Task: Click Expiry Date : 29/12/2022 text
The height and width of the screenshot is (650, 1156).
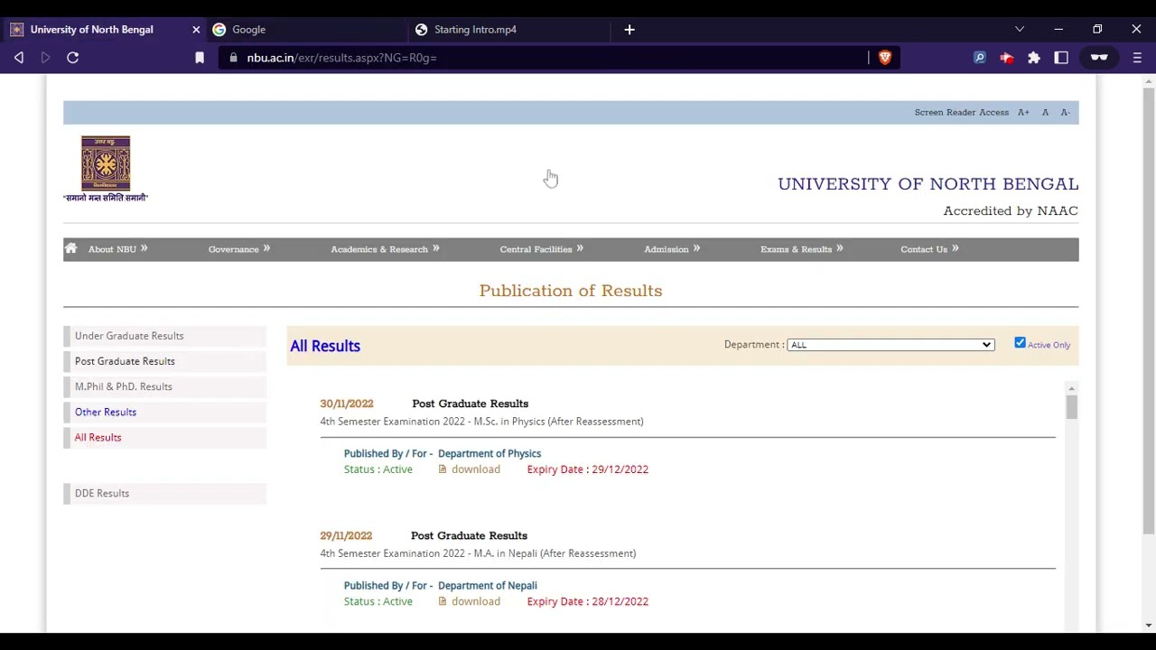Action: point(588,469)
